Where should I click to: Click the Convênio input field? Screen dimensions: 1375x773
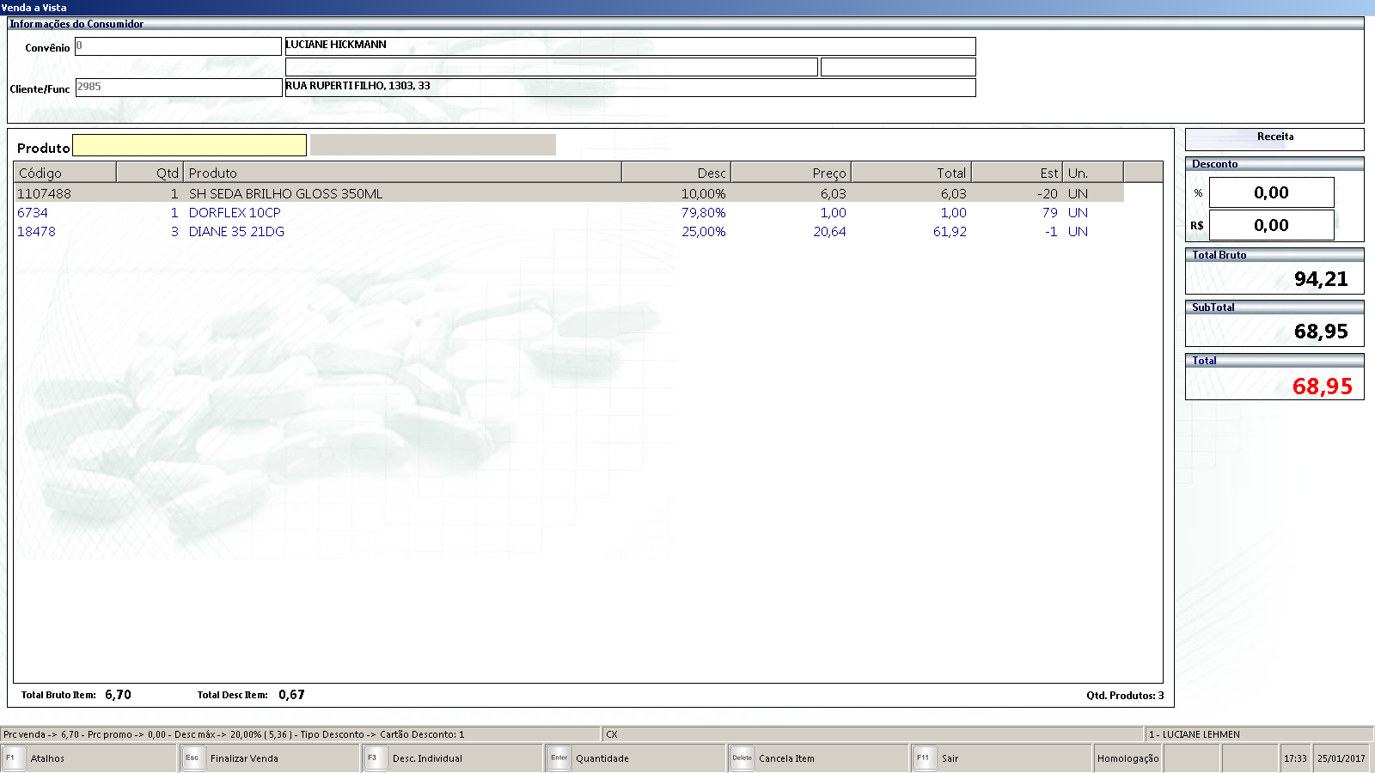(178, 46)
